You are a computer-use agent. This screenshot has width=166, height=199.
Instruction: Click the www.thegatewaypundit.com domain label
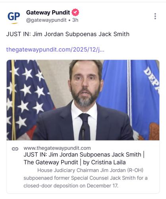(x=57, y=148)
